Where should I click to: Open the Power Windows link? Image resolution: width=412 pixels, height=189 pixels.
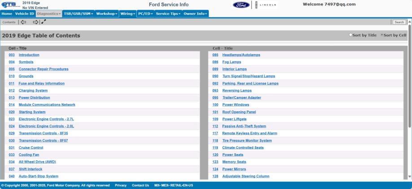click(236, 105)
